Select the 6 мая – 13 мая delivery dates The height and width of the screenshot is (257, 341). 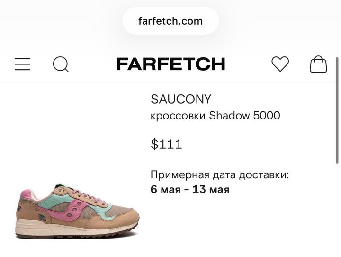coord(190,189)
